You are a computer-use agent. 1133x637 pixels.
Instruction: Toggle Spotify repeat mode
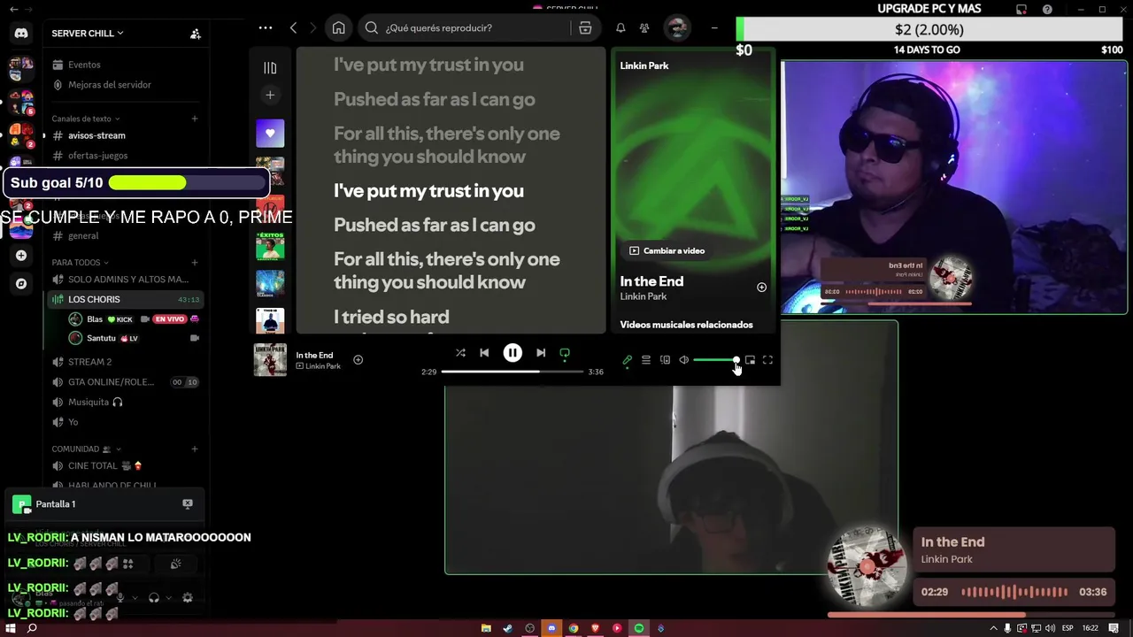point(565,353)
